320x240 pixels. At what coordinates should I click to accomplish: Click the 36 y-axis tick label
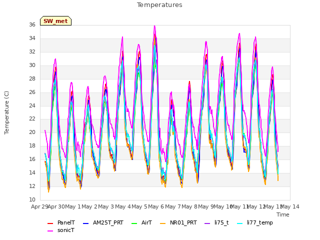point(32,24)
